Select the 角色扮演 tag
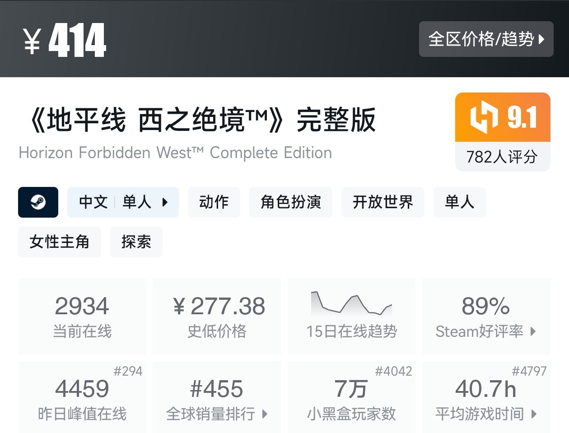Viewport: 569px width, 433px height. tap(291, 202)
